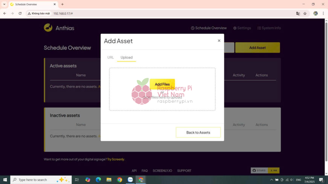
Task: Click the browser reload icon
Action: click(x=20, y=13)
